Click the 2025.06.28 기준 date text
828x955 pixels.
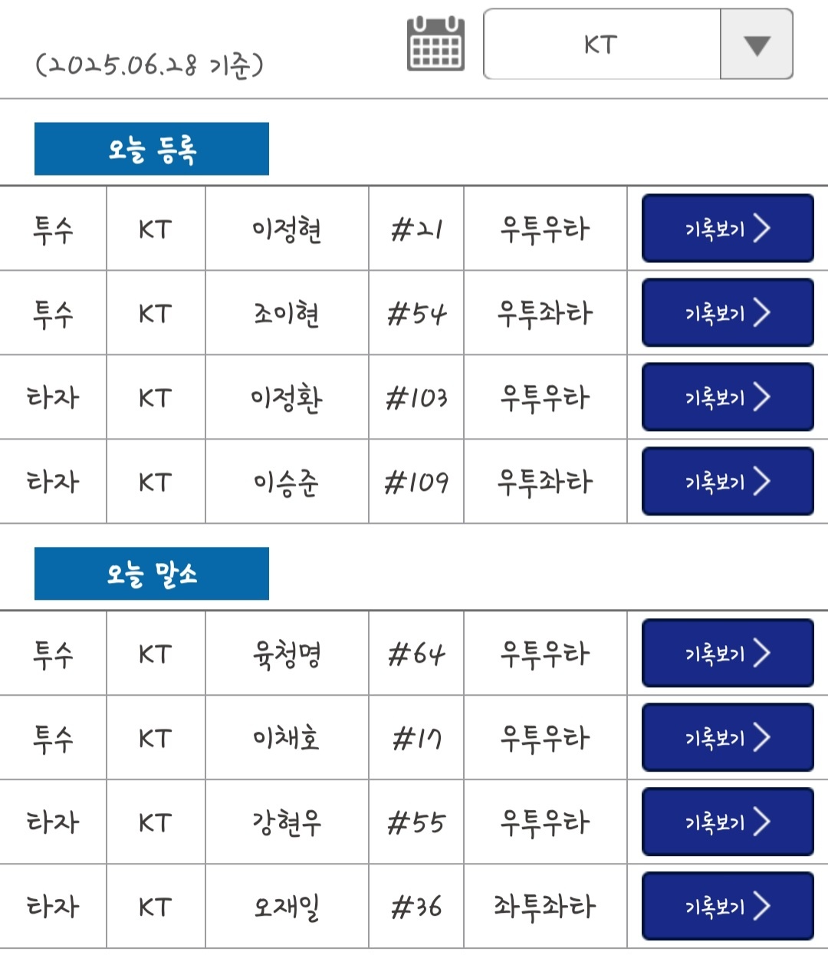(149, 66)
